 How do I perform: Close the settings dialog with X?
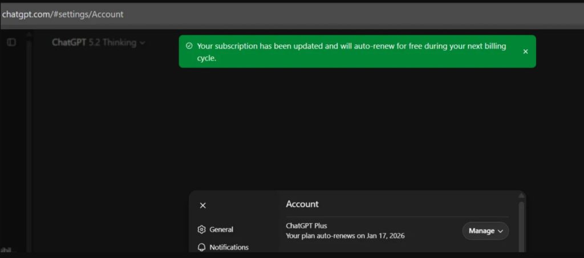(x=203, y=205)
